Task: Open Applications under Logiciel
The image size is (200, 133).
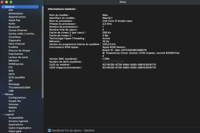Action: click(16, 125)
